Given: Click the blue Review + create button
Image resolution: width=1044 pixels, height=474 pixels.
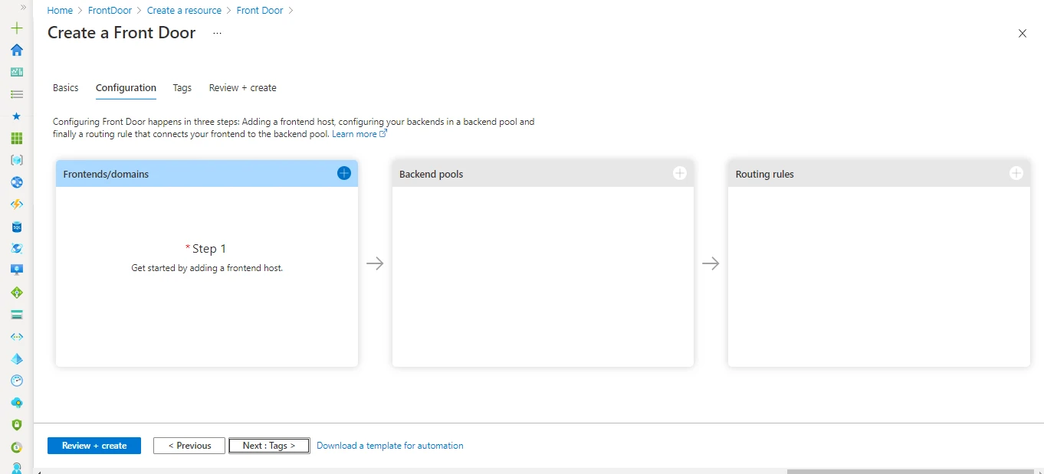Looking at the screenshot, I should [x=94, y=446].
